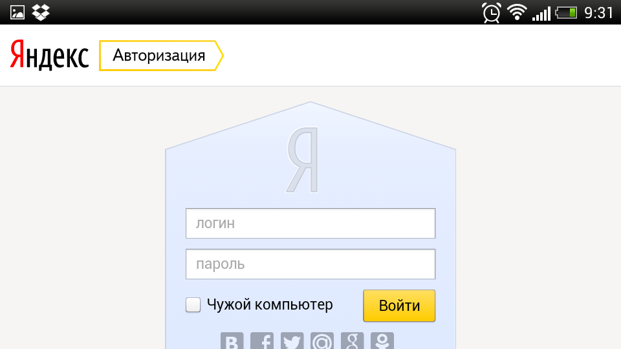This screenshot has width=621, height=349.
Task: Sign in with Facebook icon
Action: (262, 341)
